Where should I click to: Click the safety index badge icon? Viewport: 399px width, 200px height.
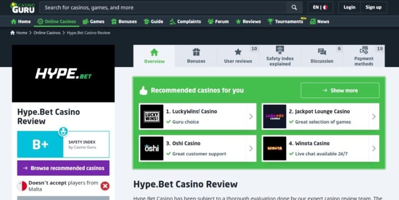[x=63, y=131]
